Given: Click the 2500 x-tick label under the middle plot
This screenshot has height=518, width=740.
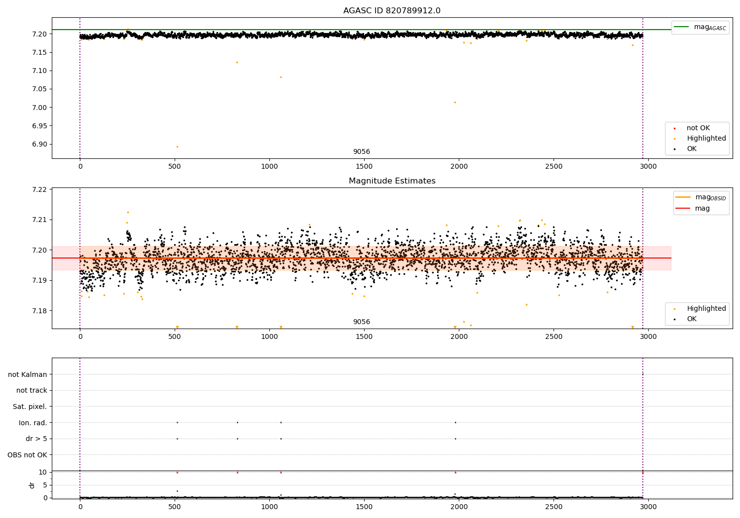Looking at the screenshot, I should [x=554, y=337].
